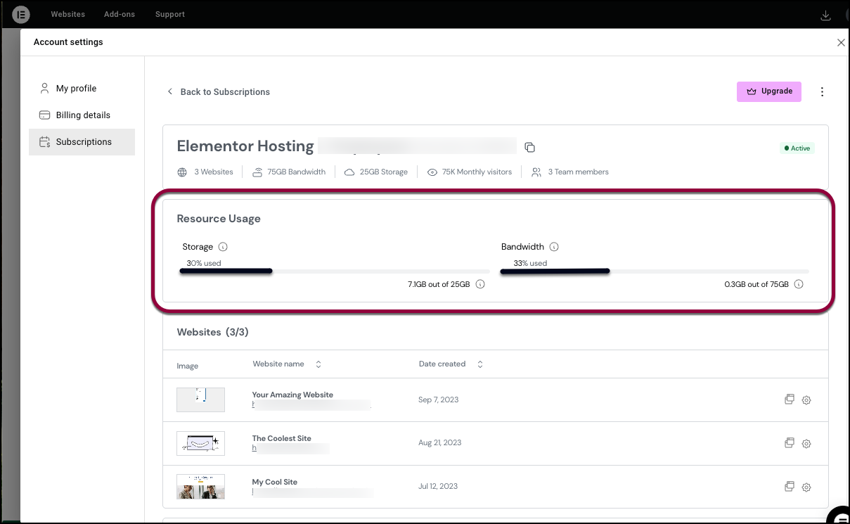The image size is (850, 524).
Task: Open Your Amazing Website thumbnail
Action: click(x=200, y=400)
